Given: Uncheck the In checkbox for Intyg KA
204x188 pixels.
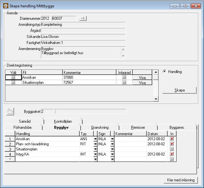Looking at the screenshot, I should (172, 154).
